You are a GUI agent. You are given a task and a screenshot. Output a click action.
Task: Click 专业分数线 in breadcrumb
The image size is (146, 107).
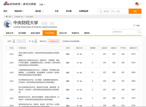pyautogui.click(x=29, y=17)
